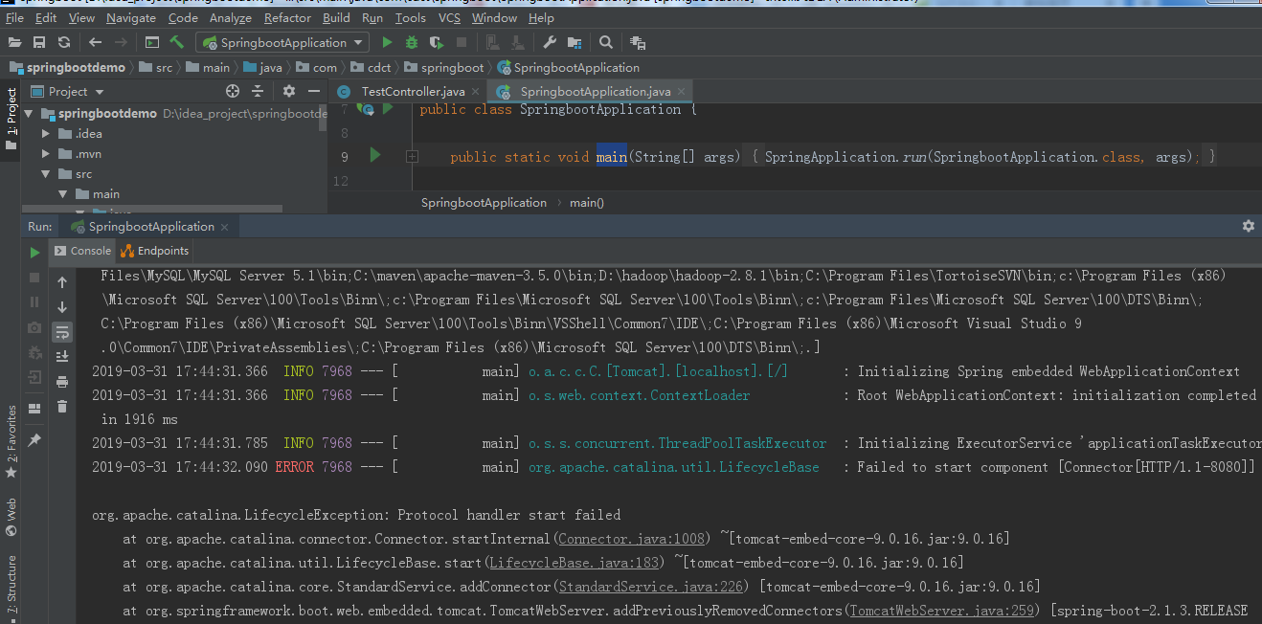Switch to the Endpoints tab
Screen dimensions: 1262x624
coord(155,251)
